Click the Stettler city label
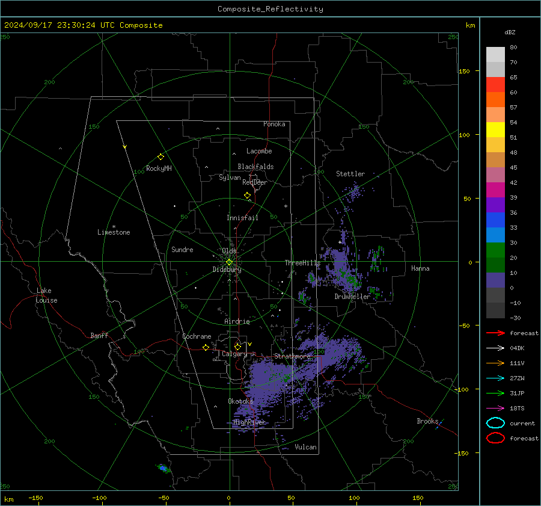The image size is (541, 506). pyautogui.click(x=350, y=174)
